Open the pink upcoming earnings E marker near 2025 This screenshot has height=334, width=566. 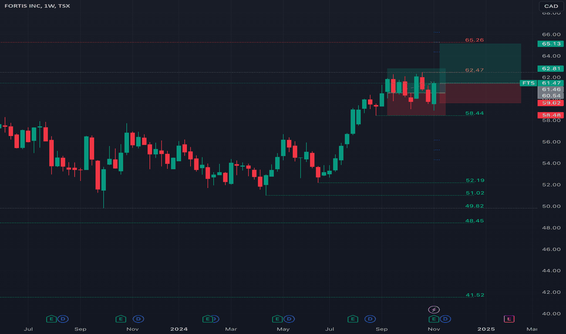(509, 319)
